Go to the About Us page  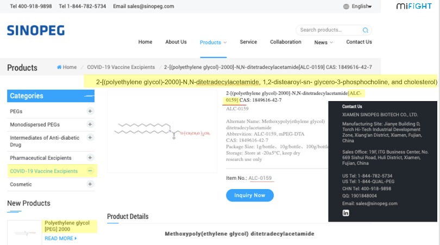(176, 42)
